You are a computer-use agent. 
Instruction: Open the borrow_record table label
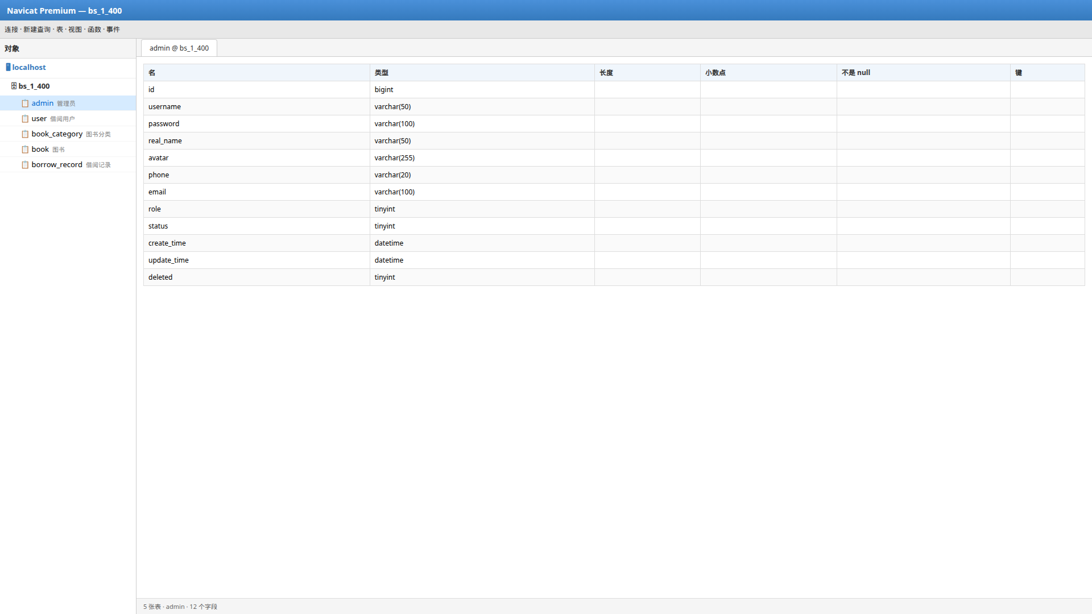(57, 165)
